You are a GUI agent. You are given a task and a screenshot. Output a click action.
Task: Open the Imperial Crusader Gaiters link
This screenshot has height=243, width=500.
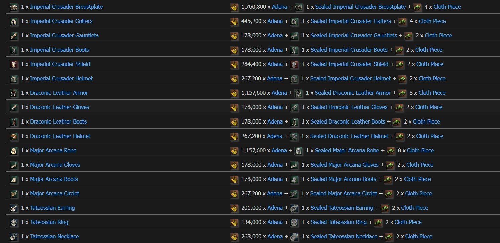[61, 21]
